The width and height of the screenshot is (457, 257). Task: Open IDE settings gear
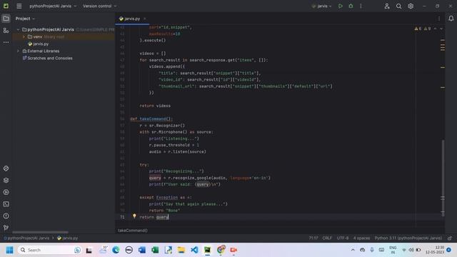(x=411, y=6)
